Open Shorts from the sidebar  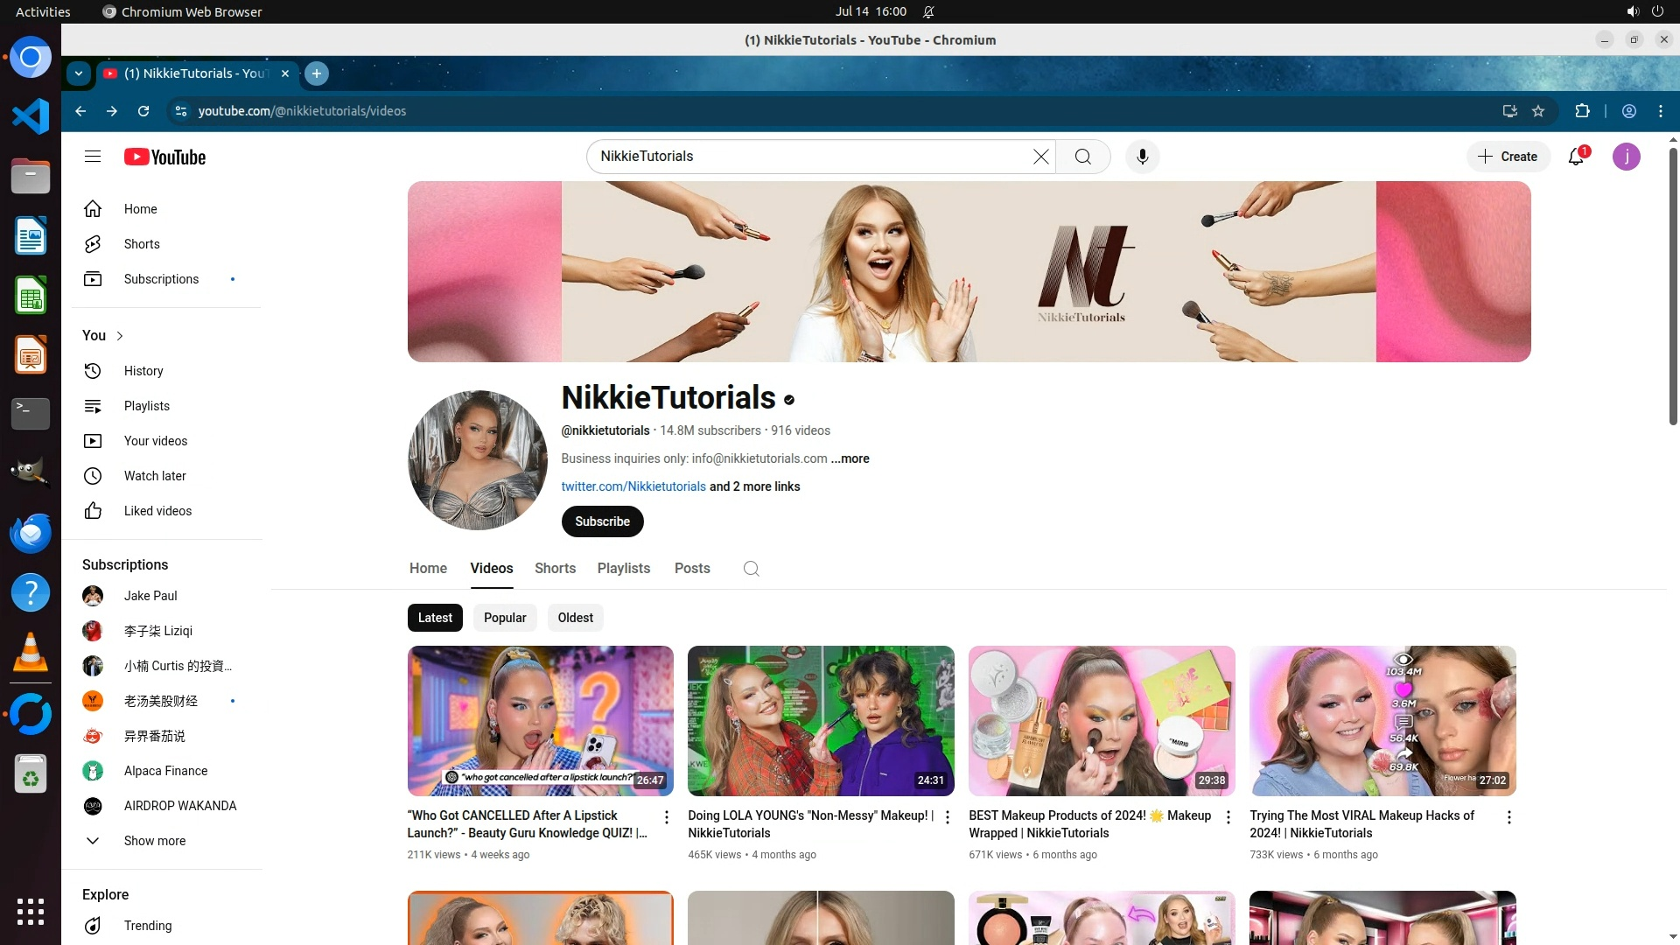tap(141, 244)
